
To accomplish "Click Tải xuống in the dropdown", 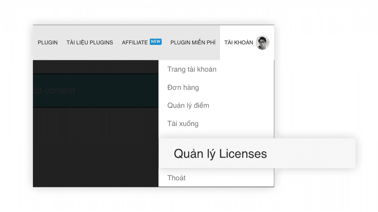I will point(183,124).
